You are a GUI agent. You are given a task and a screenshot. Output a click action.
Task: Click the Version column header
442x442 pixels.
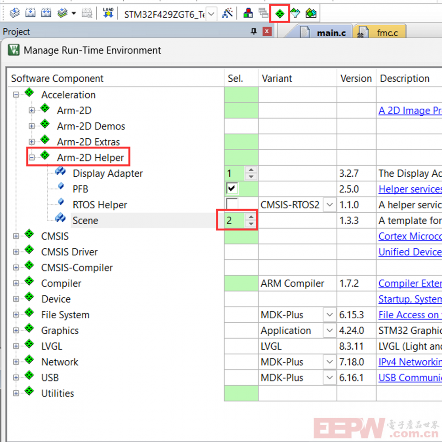click(x=356, y=78)
